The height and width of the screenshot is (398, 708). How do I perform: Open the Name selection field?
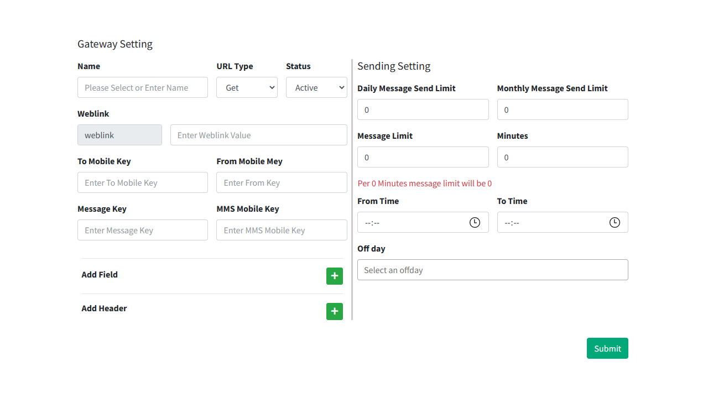pos(142,87)
